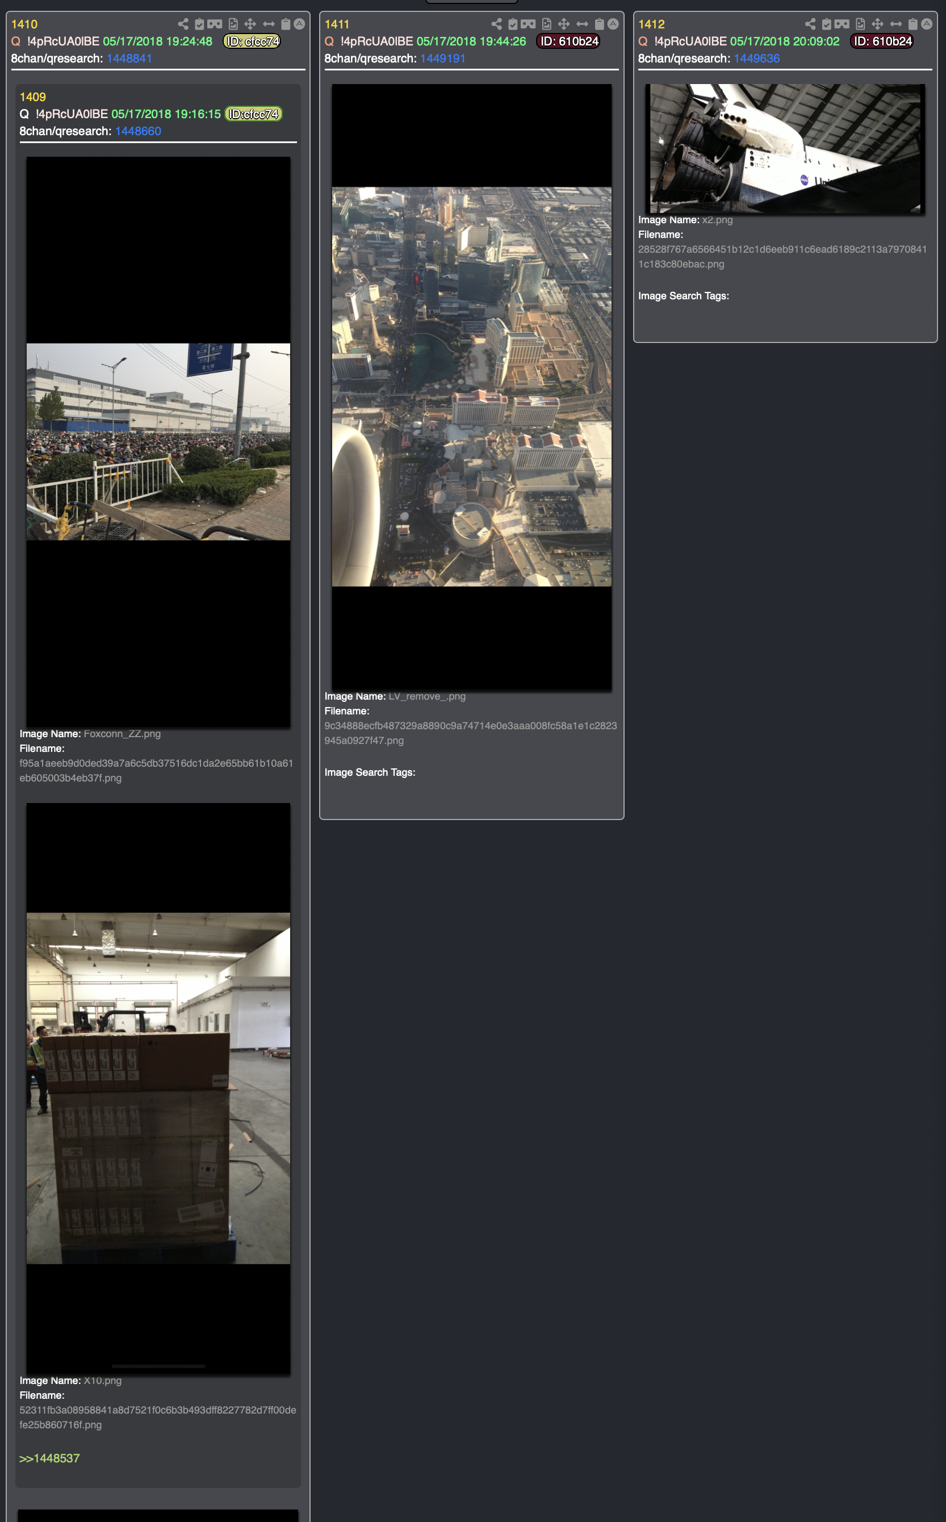The height and width of the screenshot is (1522, 946).
Task: Click ID: 610b24 badge on post 1412
Action: point(882,41)
